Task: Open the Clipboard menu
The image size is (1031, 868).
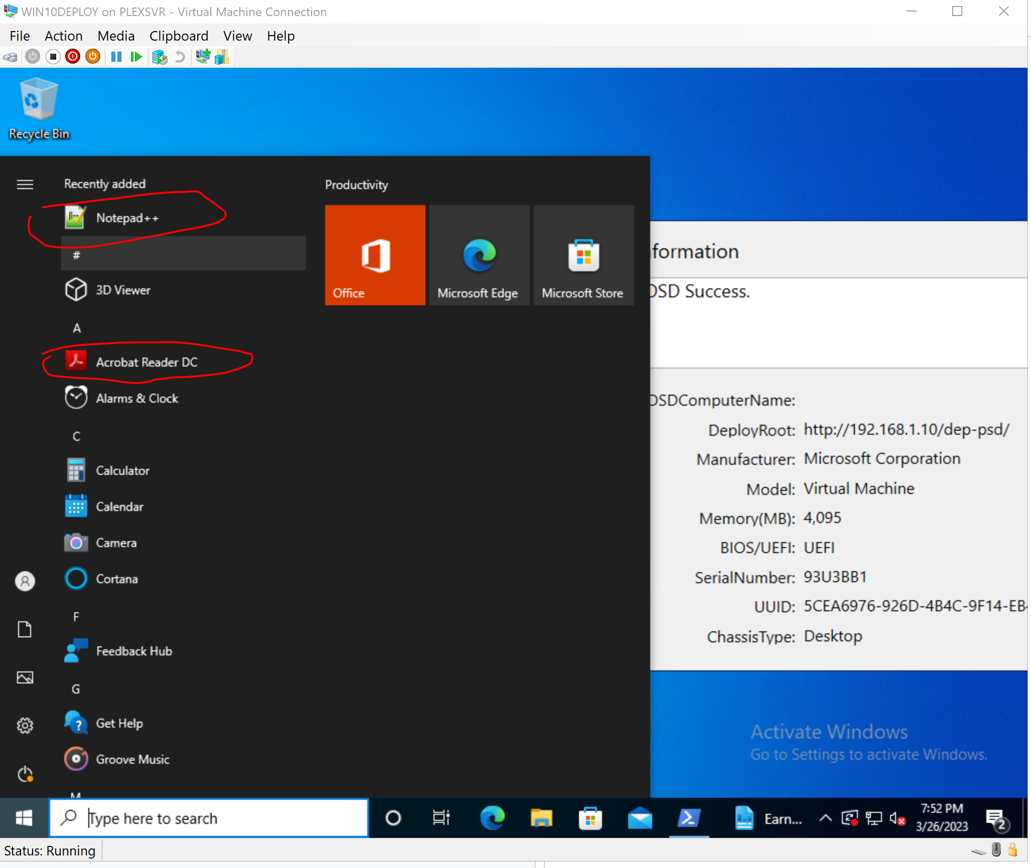Action: tap(179, 36)
